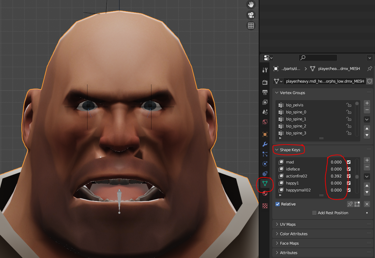This screenshot has width=375, height=258.
Task: Remove the selected vertex group
Action: pos(367,110)
